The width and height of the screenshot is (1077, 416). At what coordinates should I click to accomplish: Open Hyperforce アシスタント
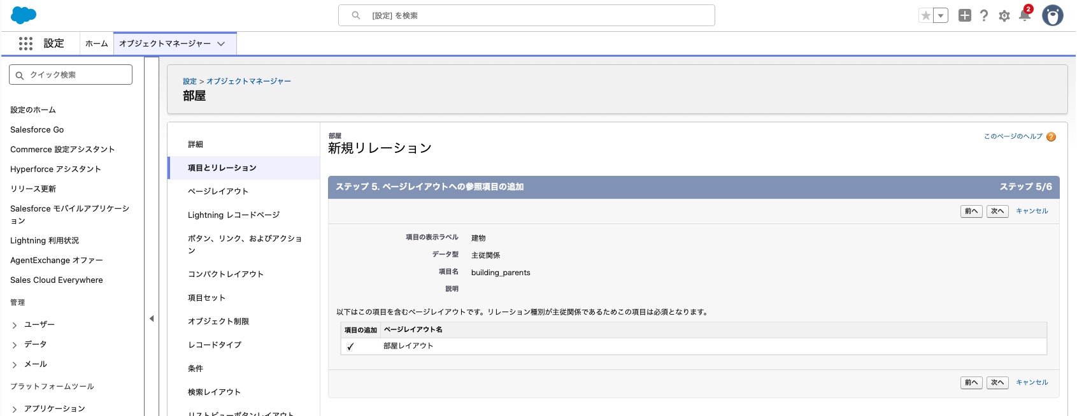[x=55, y=169]
